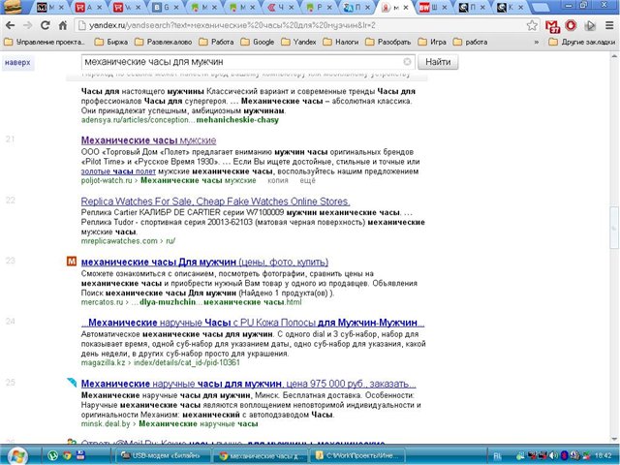Image resolution: width=620 pixels, height=465 pixels.
Task: Reload the page with the refresh icon
Action: pyautogui.click(x=49, y=25)
